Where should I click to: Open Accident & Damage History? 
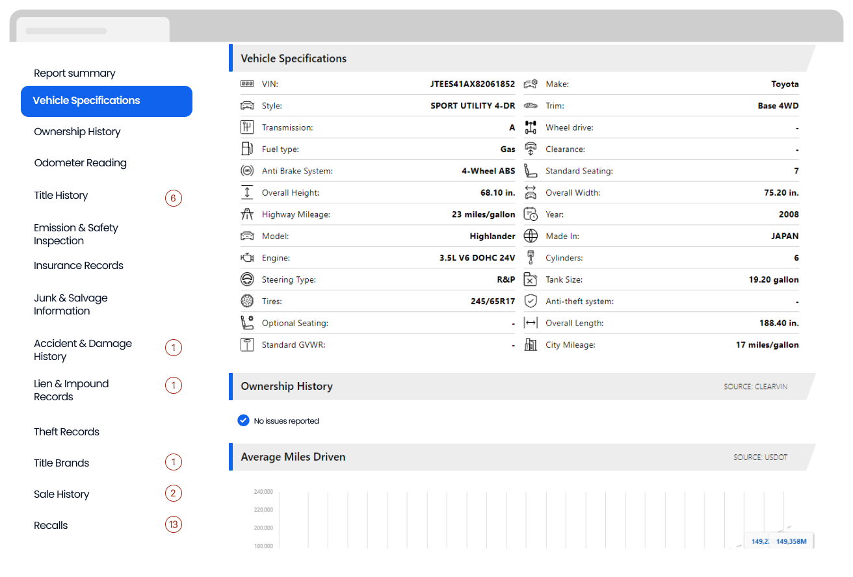pyautogui.click(x=83, y=350)
